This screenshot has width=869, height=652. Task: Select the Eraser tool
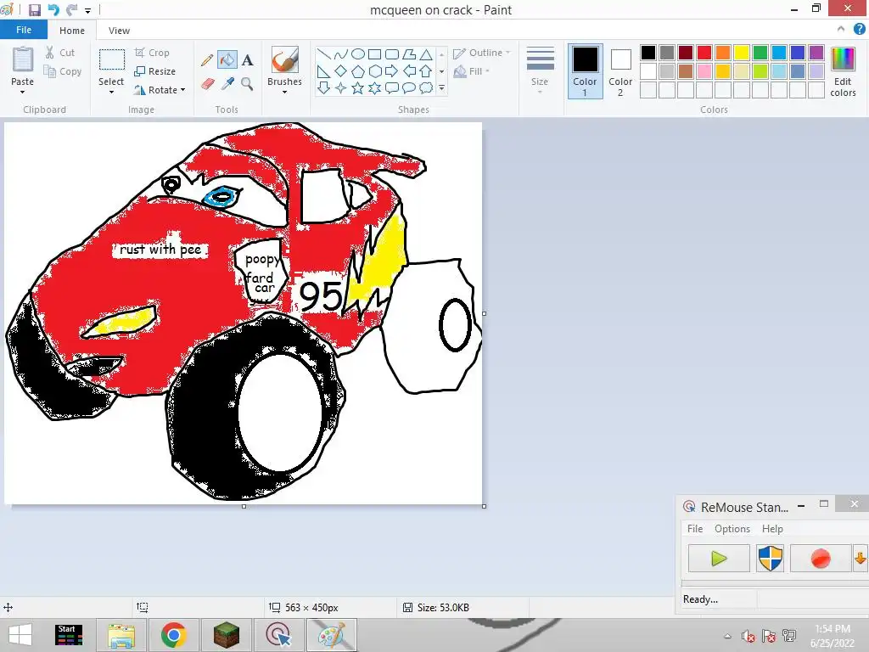tap(207, 84)
